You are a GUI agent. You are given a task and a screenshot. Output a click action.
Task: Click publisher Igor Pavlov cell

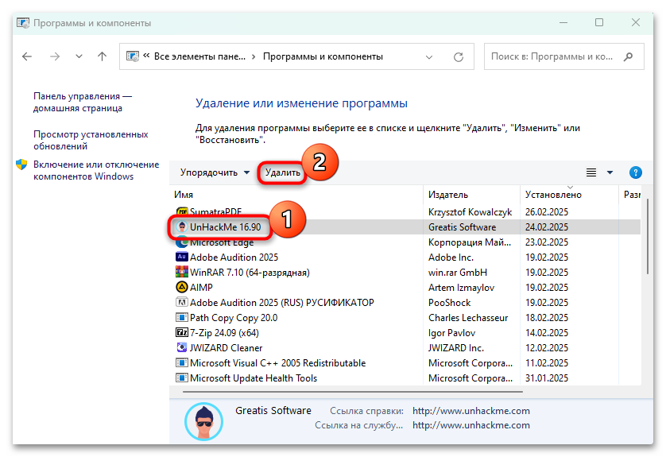tap(451, 332)
